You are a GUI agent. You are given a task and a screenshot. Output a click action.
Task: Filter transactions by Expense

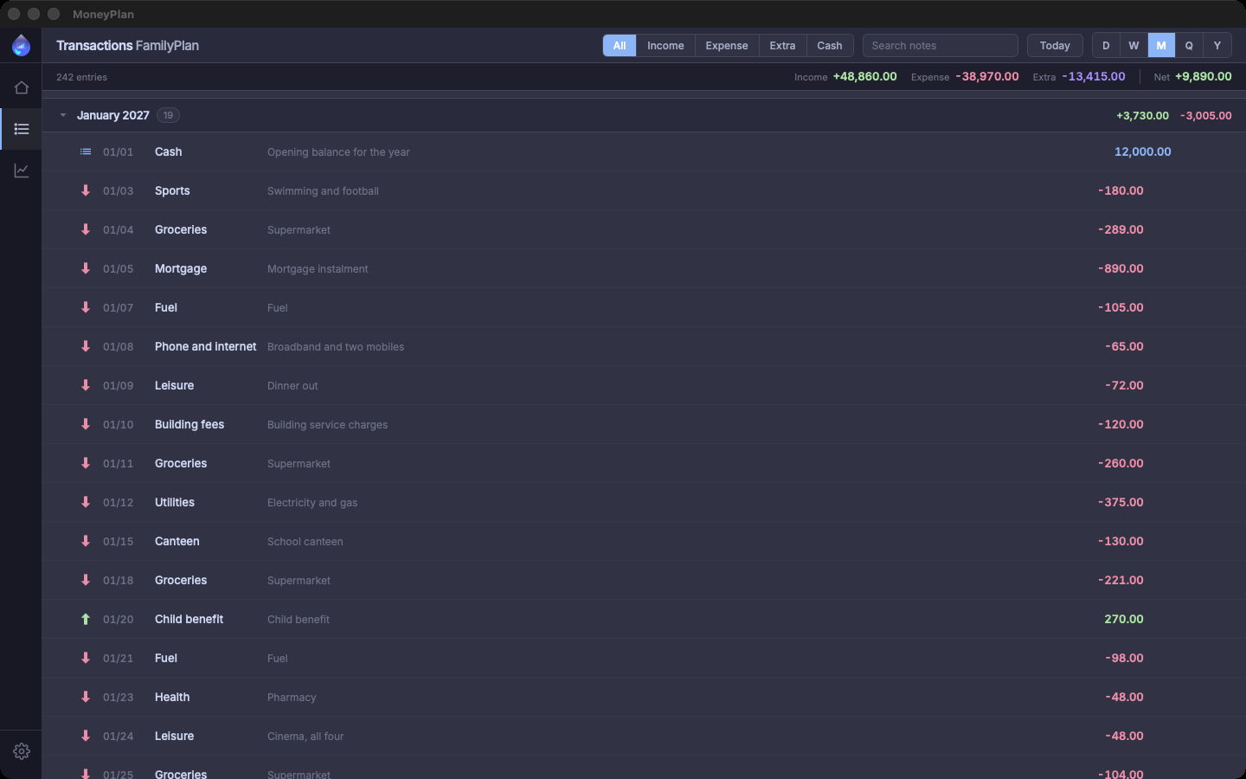[x=727, y=45]
